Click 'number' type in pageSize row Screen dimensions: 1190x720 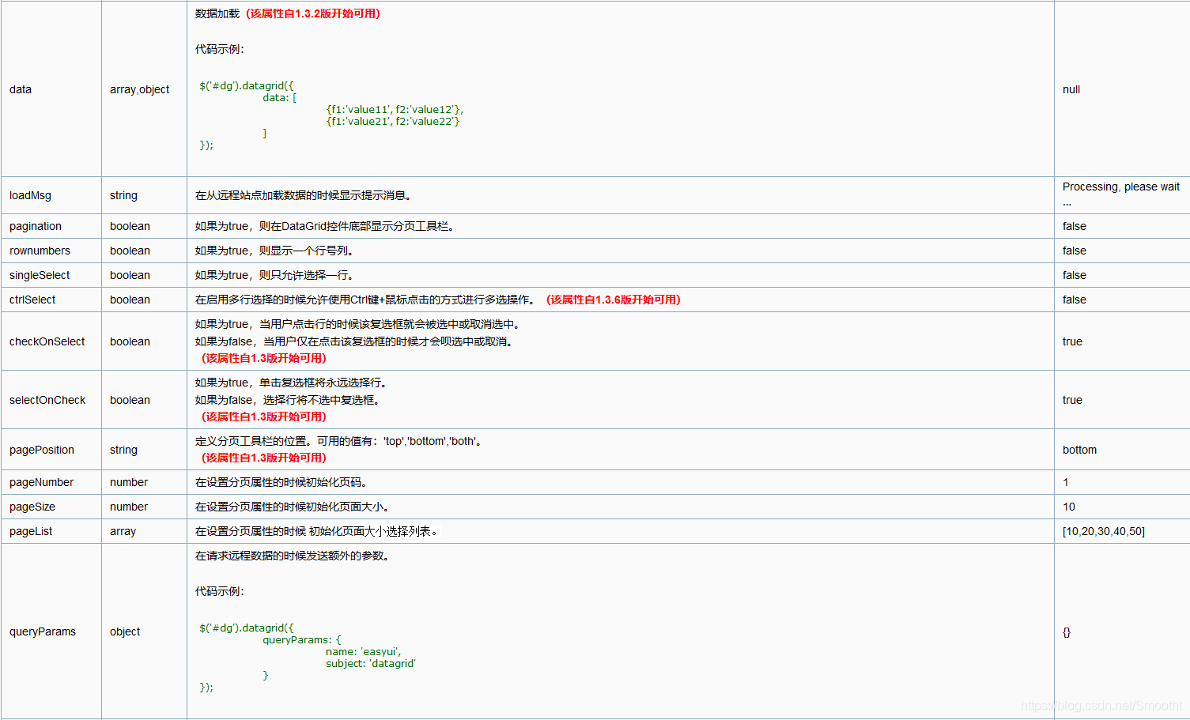(129, 507)
